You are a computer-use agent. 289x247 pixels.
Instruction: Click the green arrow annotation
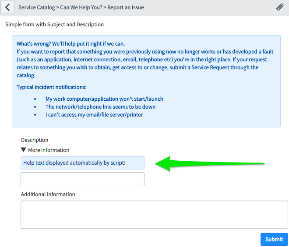pyautogui.click(x=210, y=164)
